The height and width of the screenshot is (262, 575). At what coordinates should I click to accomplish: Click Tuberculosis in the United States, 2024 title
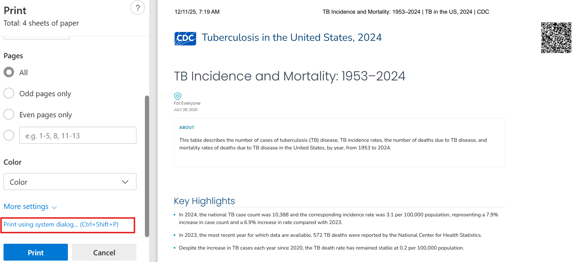coord(292,38)
